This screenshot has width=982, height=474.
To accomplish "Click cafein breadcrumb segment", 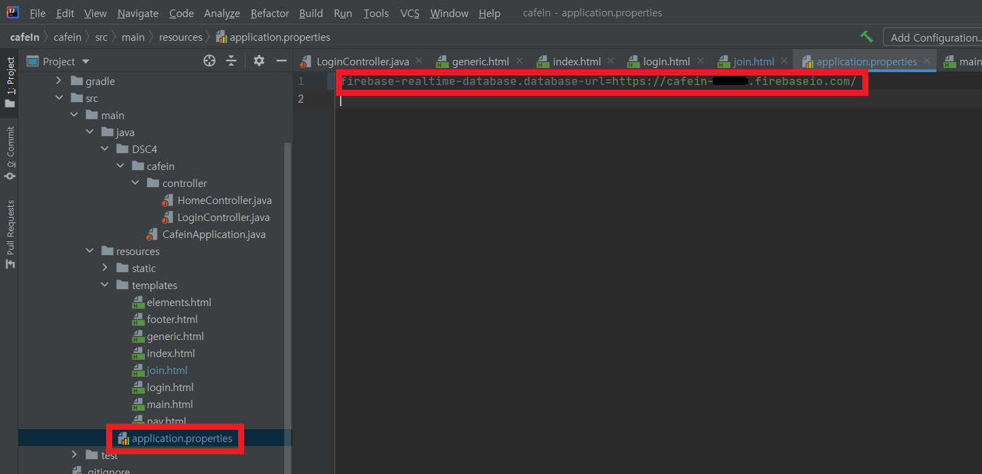I will pyautogui.click(x=67, y=37).
